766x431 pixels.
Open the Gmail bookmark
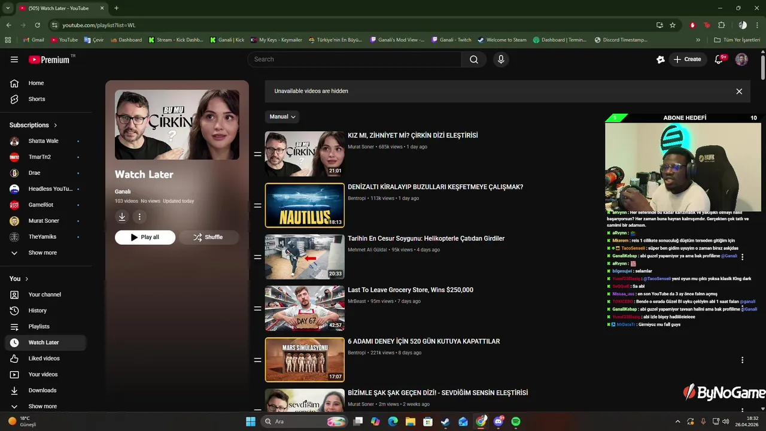[34, 40]
